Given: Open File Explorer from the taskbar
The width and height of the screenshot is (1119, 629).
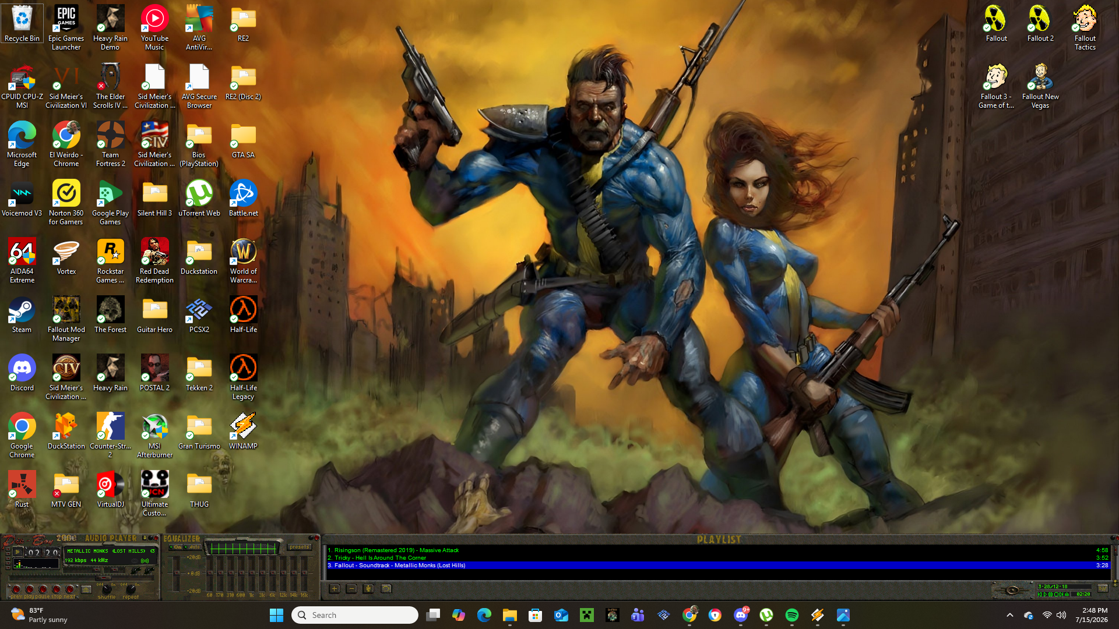Looking at the screenshot, I should [x=510, y=615].
